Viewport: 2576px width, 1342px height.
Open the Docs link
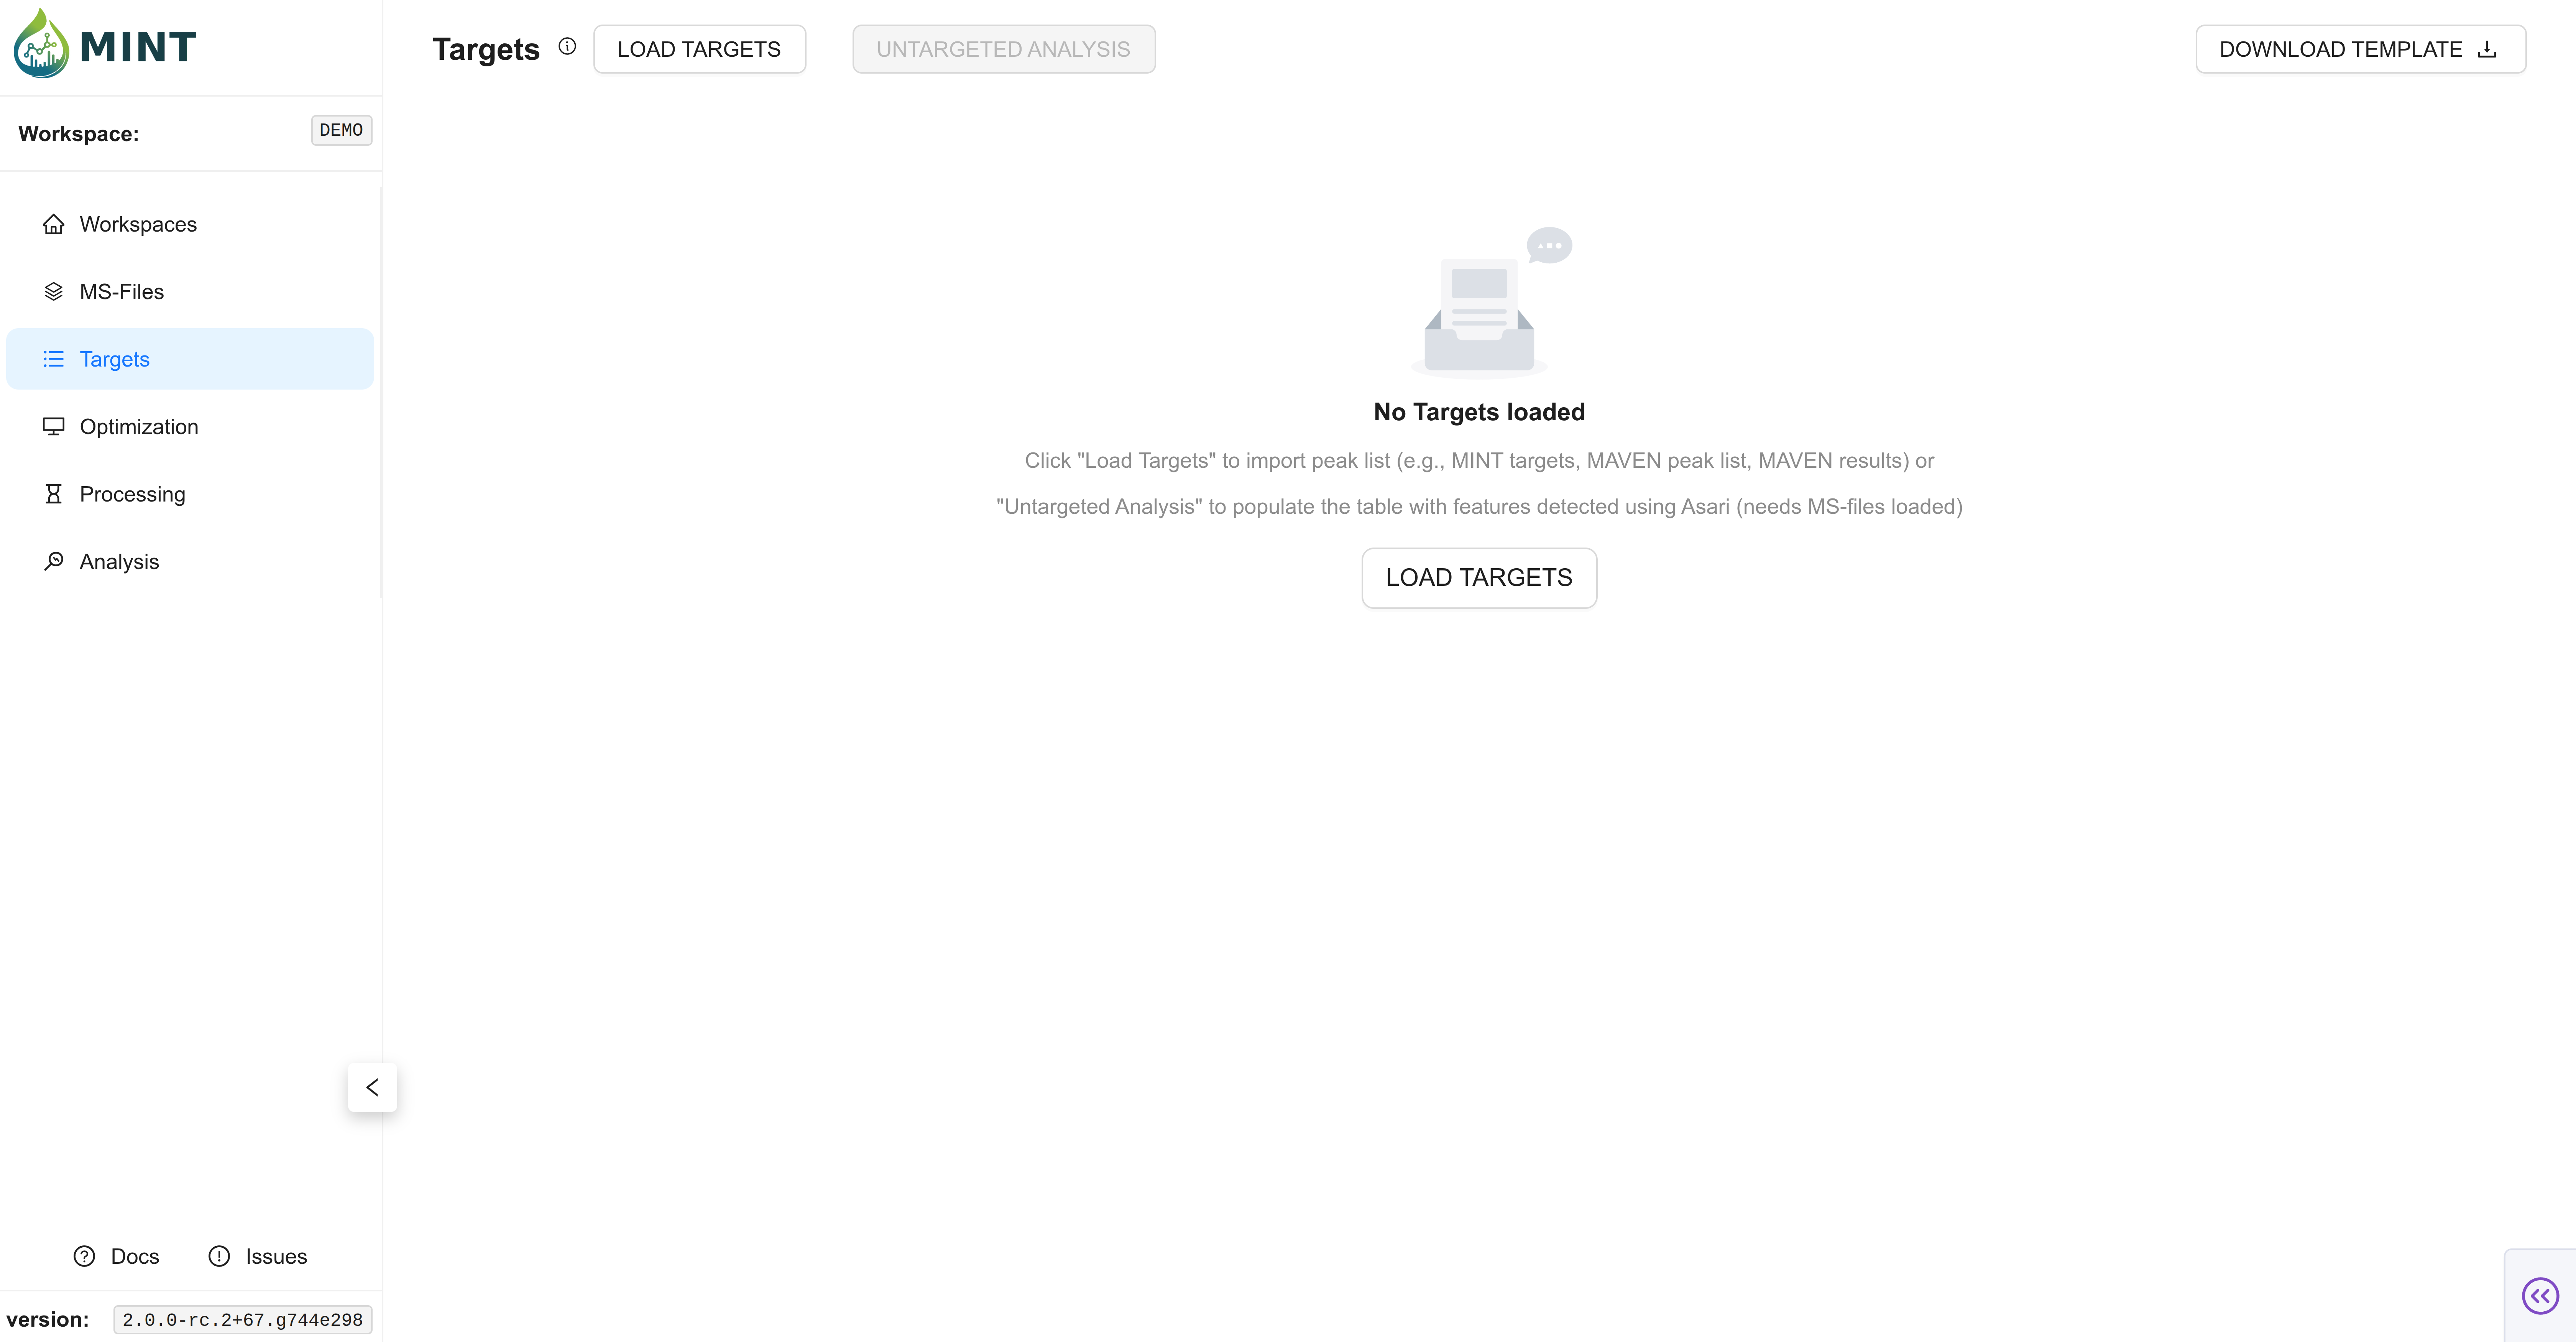[x=117, y=1256]
